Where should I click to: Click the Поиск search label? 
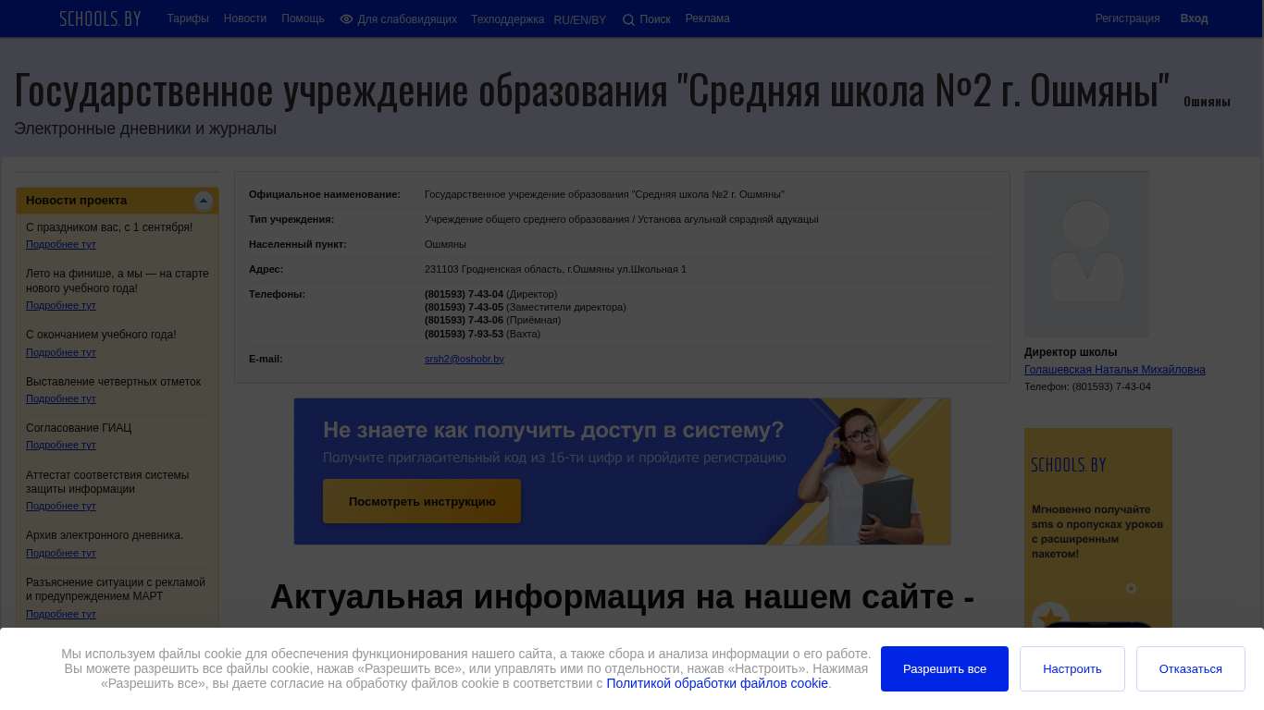(655, 19)
